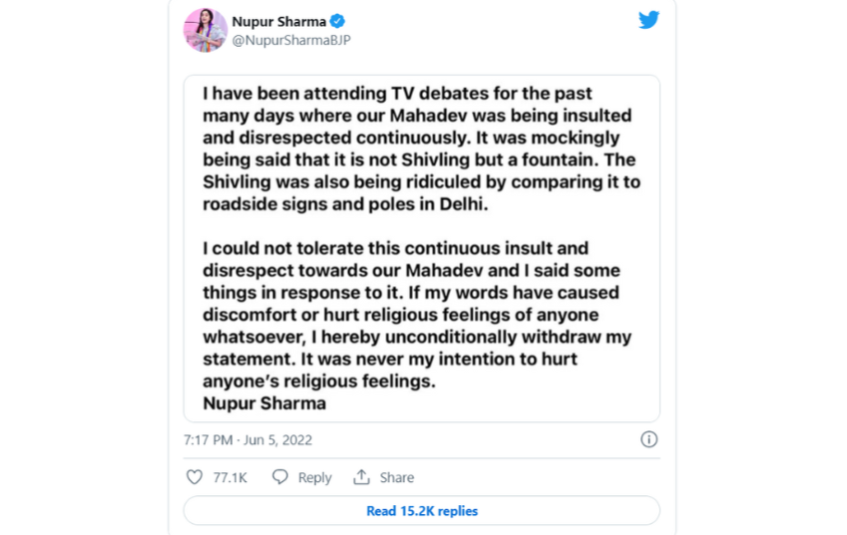Click the line 'roadside signs and poles in Delhi.'

(346, 204)
